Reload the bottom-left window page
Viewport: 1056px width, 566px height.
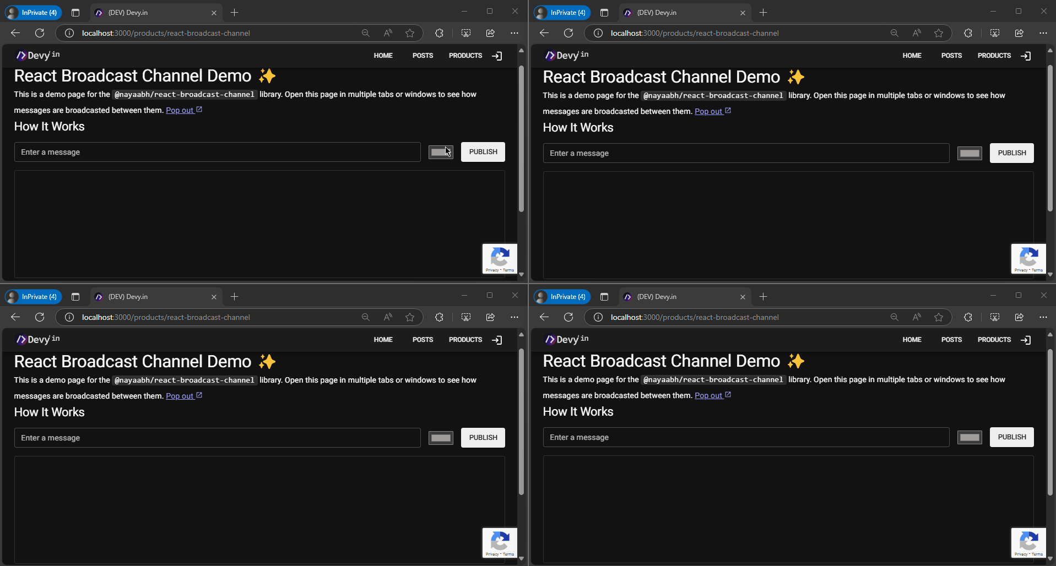click(40, 317)
